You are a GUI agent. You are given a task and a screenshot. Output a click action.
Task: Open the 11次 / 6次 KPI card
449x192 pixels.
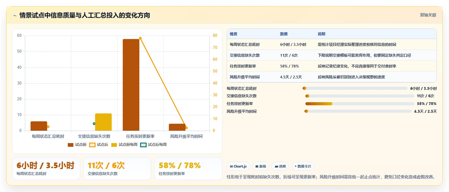pos(117,168)
